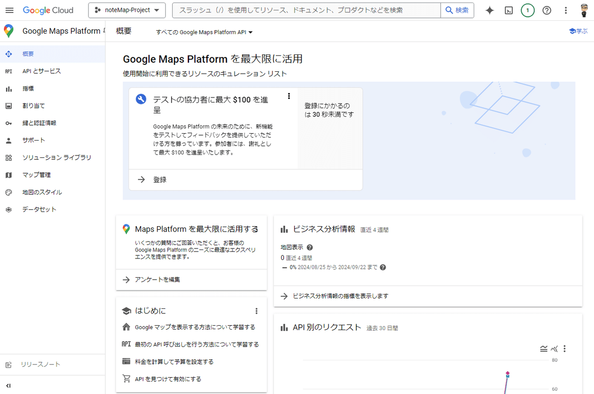Open API とサービス in the sidebar

click(52, 71)
